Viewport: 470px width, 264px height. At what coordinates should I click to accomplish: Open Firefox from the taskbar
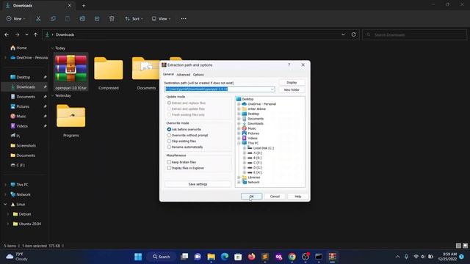(251, 257)
